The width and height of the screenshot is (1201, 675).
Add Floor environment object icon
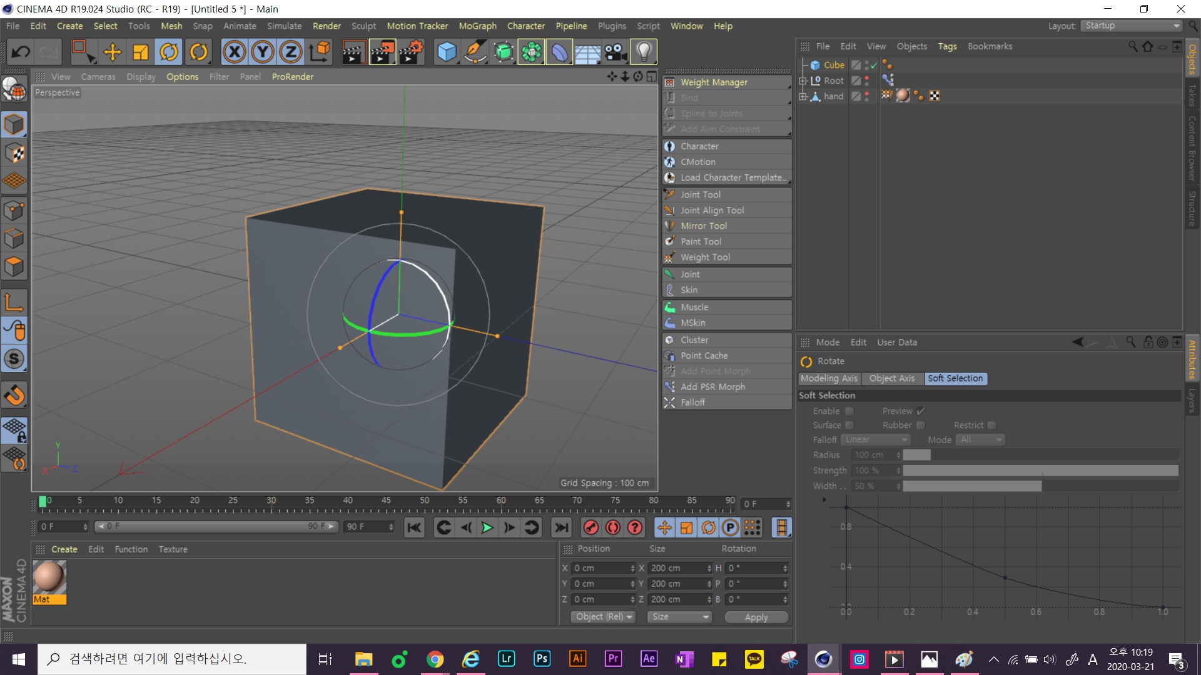click(x=588, y=52)
